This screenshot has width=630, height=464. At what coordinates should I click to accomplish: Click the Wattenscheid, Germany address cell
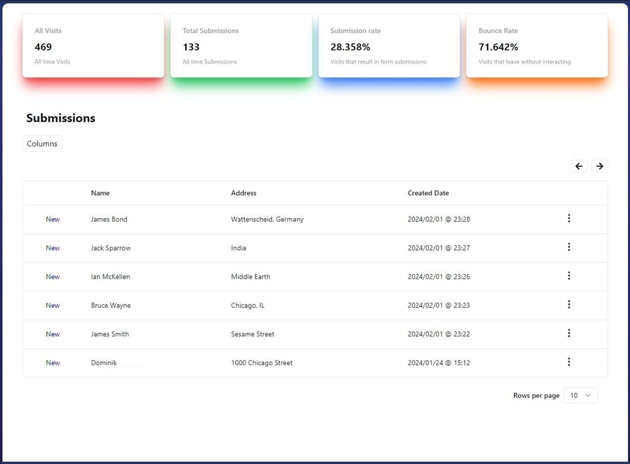pos(267,219)
